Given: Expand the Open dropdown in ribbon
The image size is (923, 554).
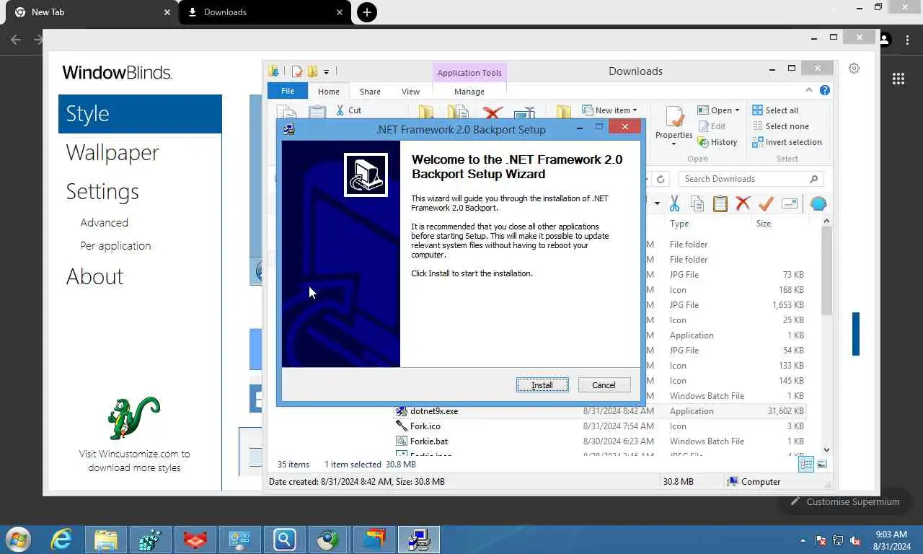Looking at the screenshot, I should point(737,110).
